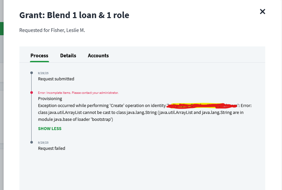Image resolution: width=282 pixels, height=190 pixels.
Task: Close the Grant request dialog
Action: (262, 12)
